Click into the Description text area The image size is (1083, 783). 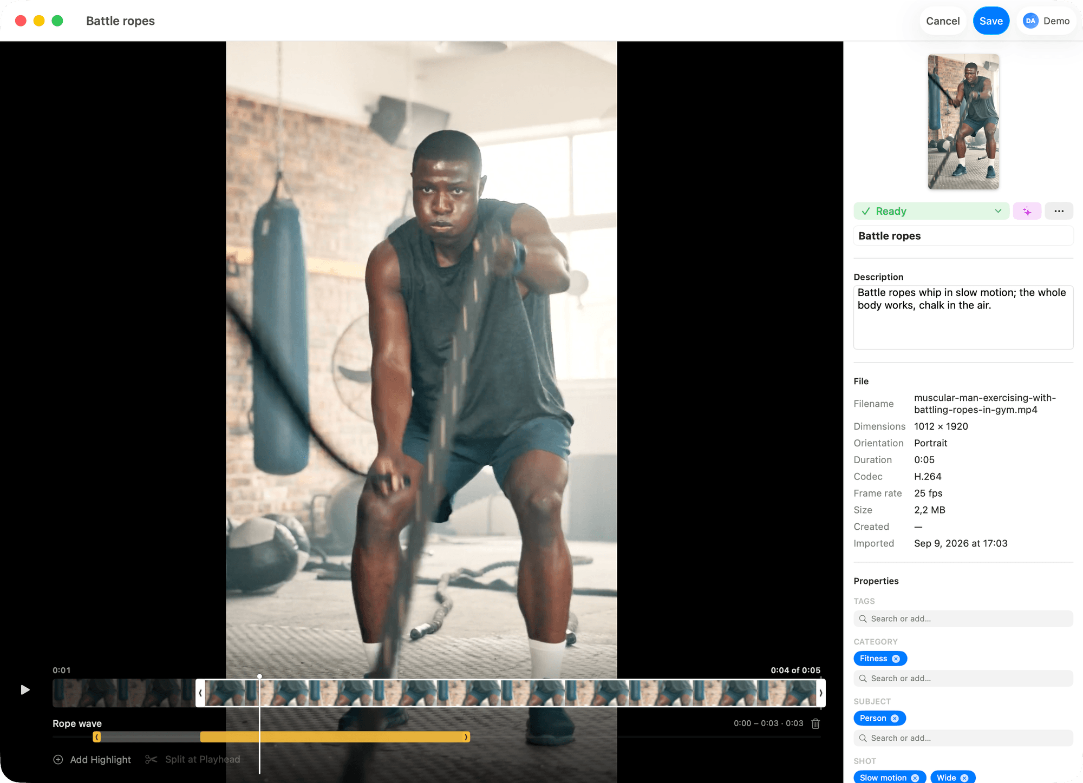(963, 317)
